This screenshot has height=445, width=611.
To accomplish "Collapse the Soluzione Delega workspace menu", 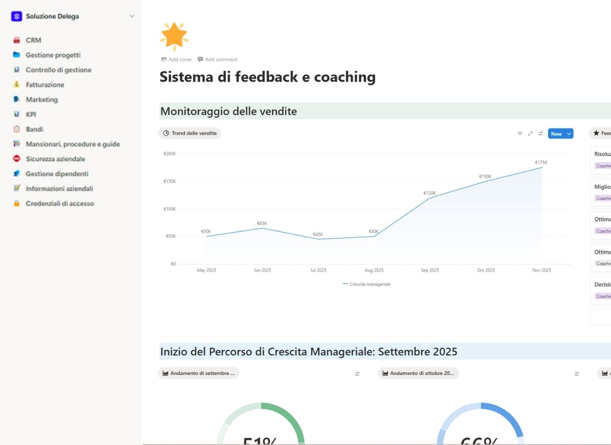I will 132,16.
